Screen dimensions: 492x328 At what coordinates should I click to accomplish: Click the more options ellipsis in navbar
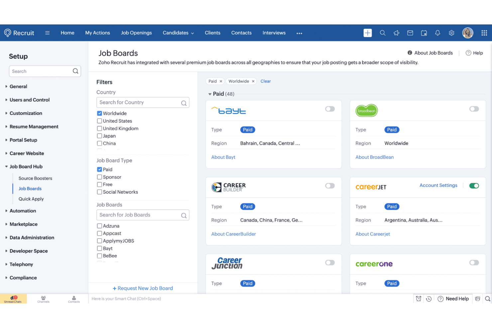[299, 33]
